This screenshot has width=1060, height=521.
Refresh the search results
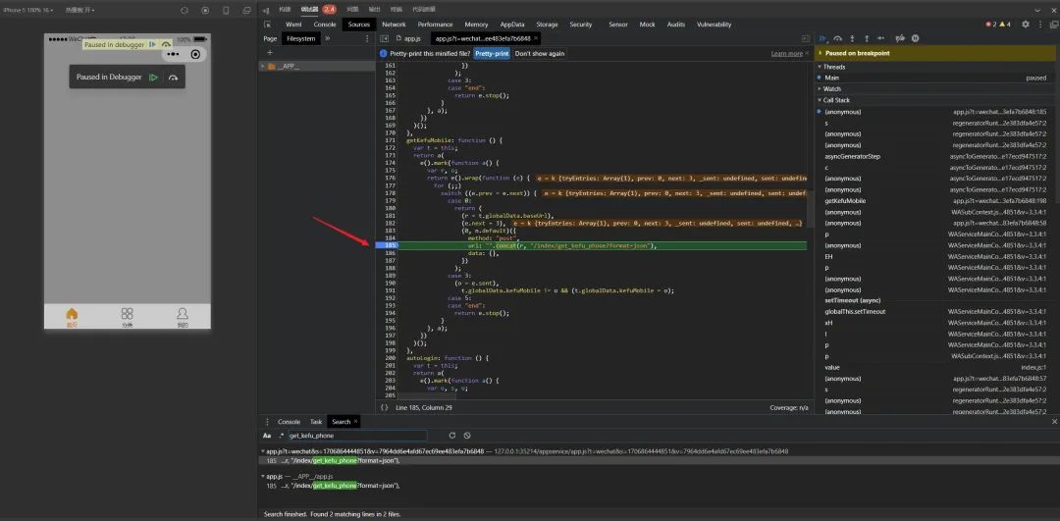pos(452,436)
